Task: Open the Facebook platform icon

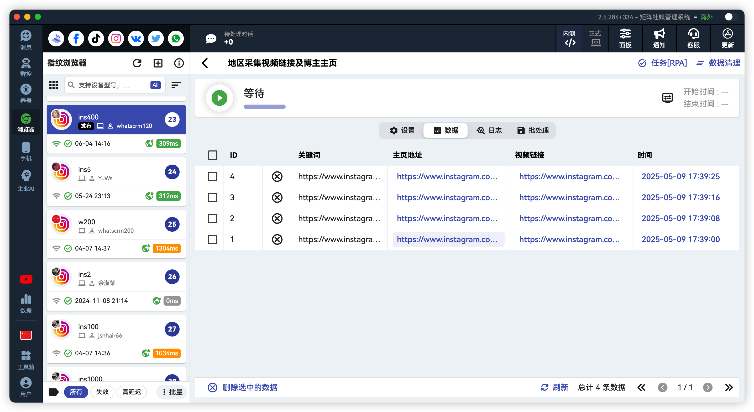Action: tap(76, 38)
